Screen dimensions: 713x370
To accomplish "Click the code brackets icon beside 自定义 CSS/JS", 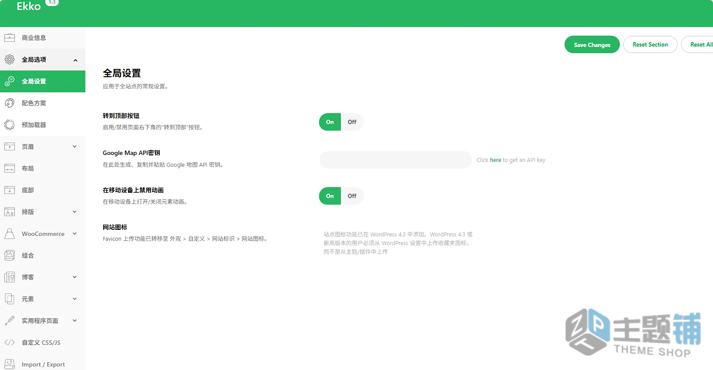I will 10,343.
